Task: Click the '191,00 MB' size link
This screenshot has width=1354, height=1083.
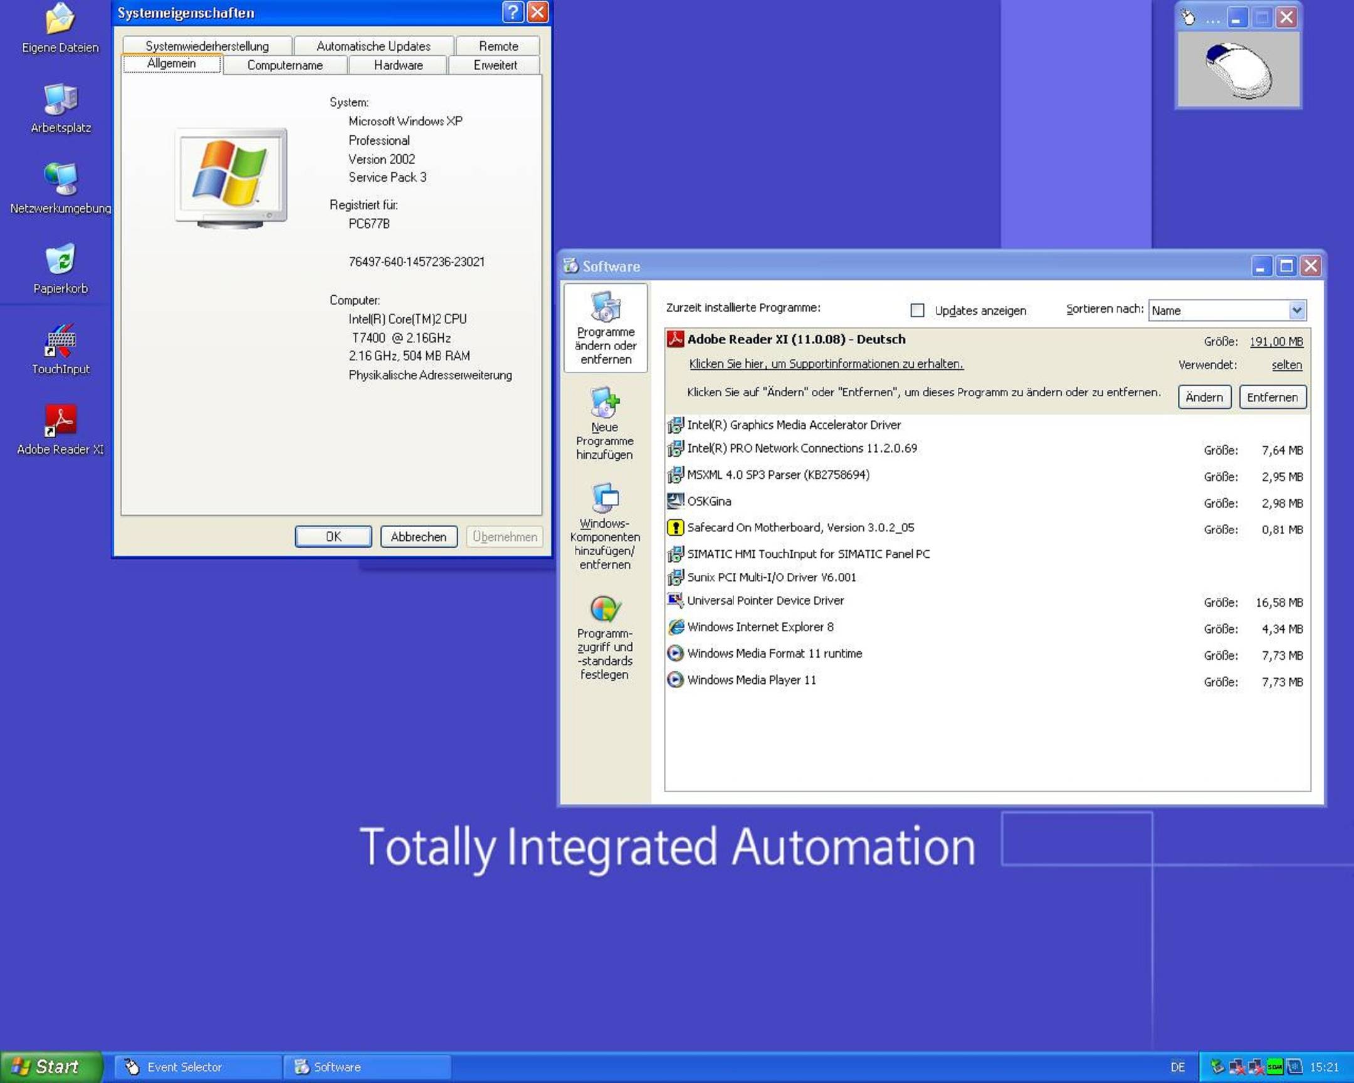Action: (x=1276, y=342)
